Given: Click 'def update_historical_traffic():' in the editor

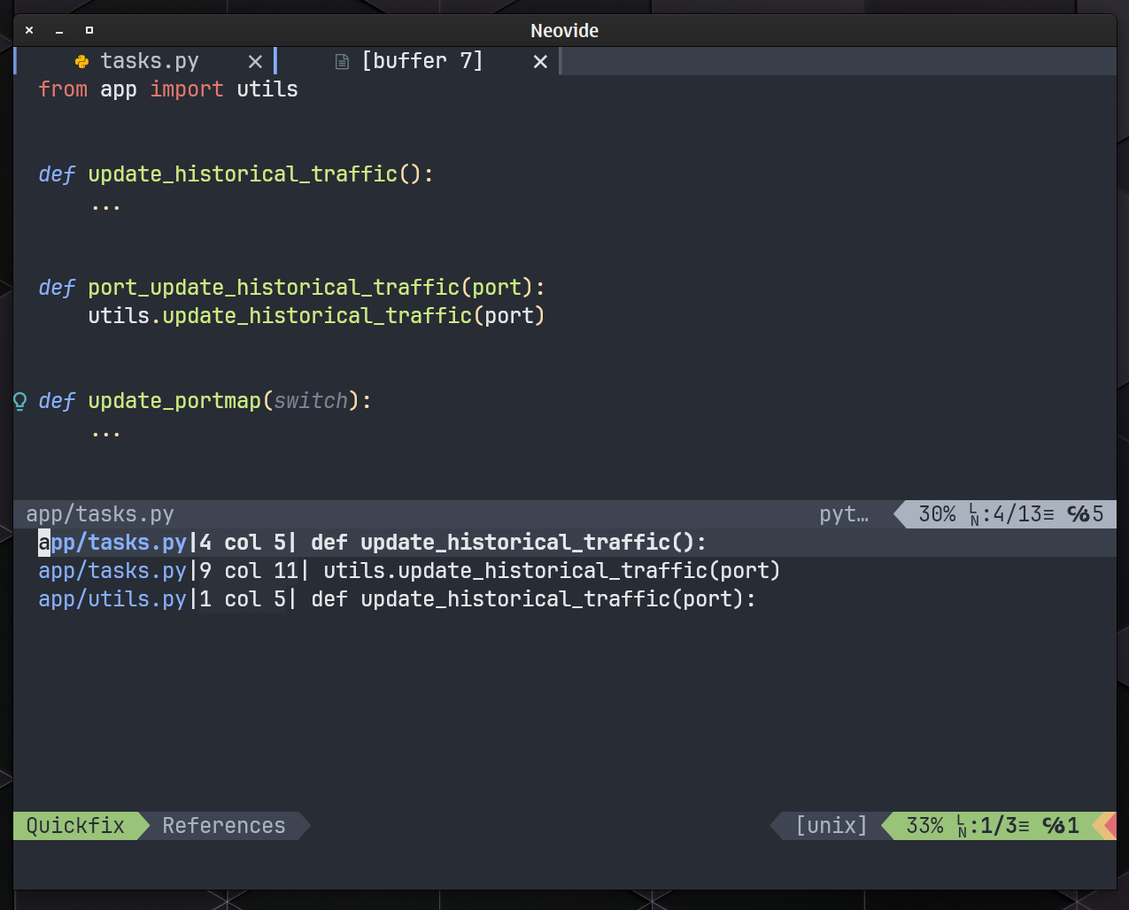Looking at the screenshot, I should click(x=236, y=174).
